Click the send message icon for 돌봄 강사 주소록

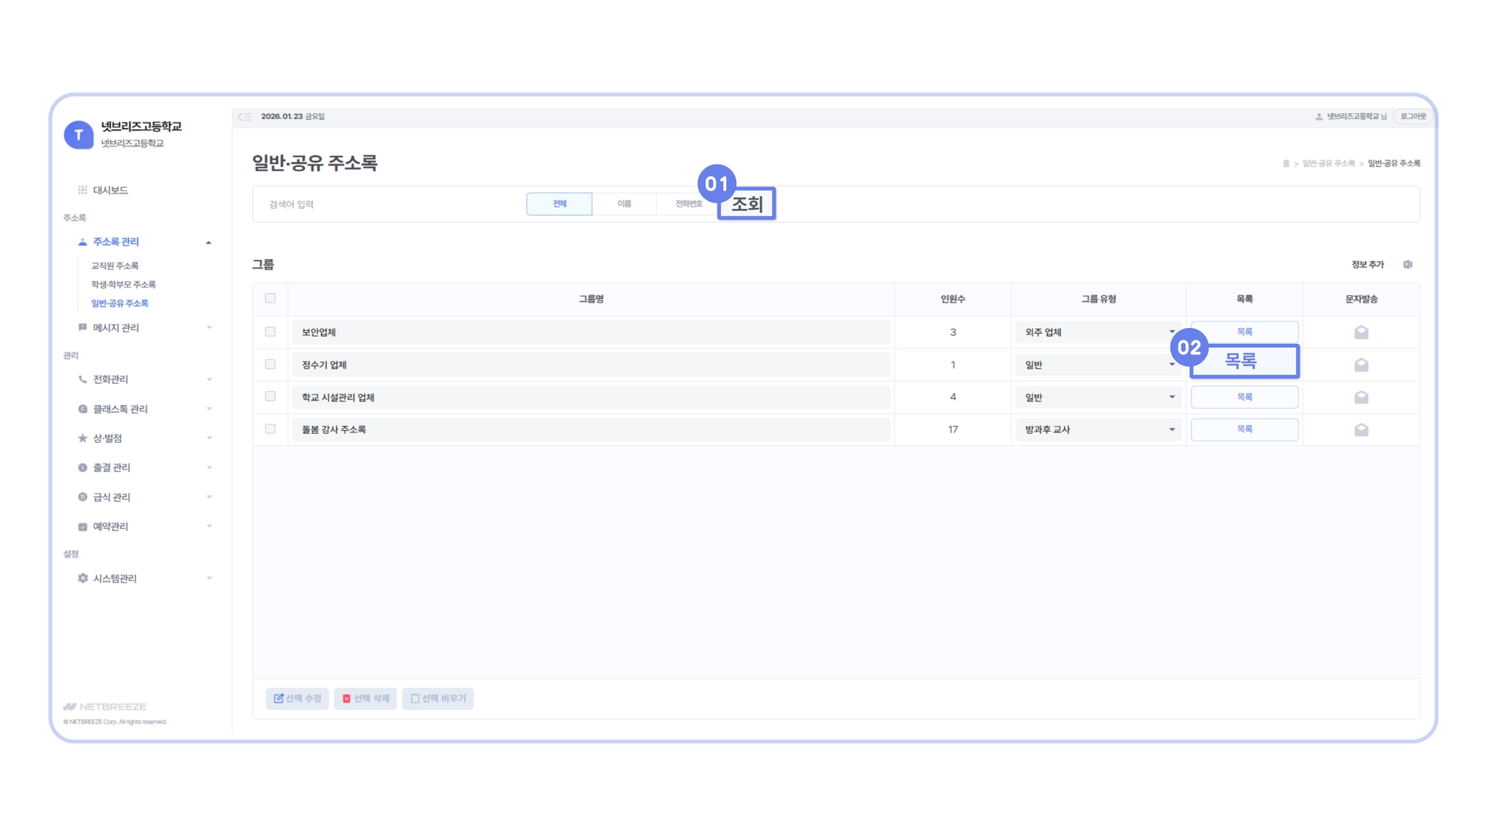click(1361, 430)
